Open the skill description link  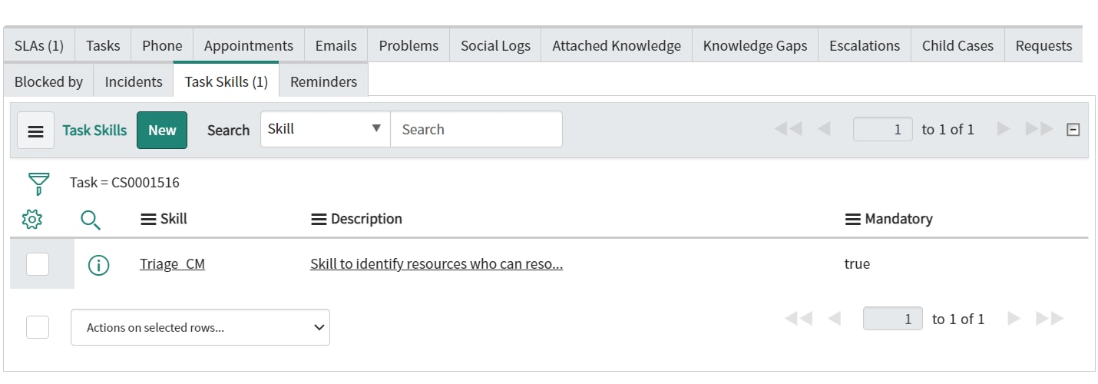pos(436,264)
